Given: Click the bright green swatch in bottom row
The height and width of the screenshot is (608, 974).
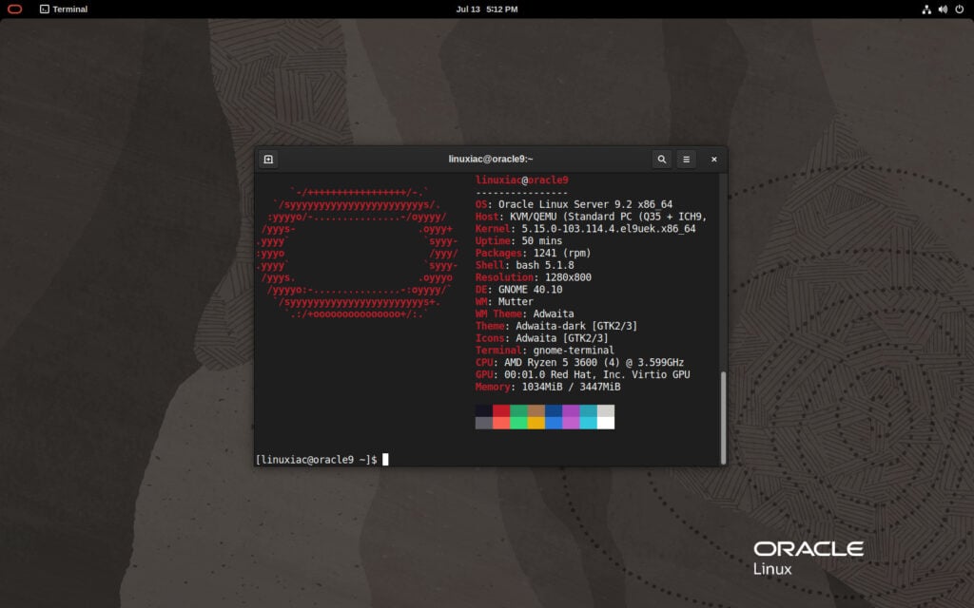Looking at the screenshot, I should click(x=518, y=423).
